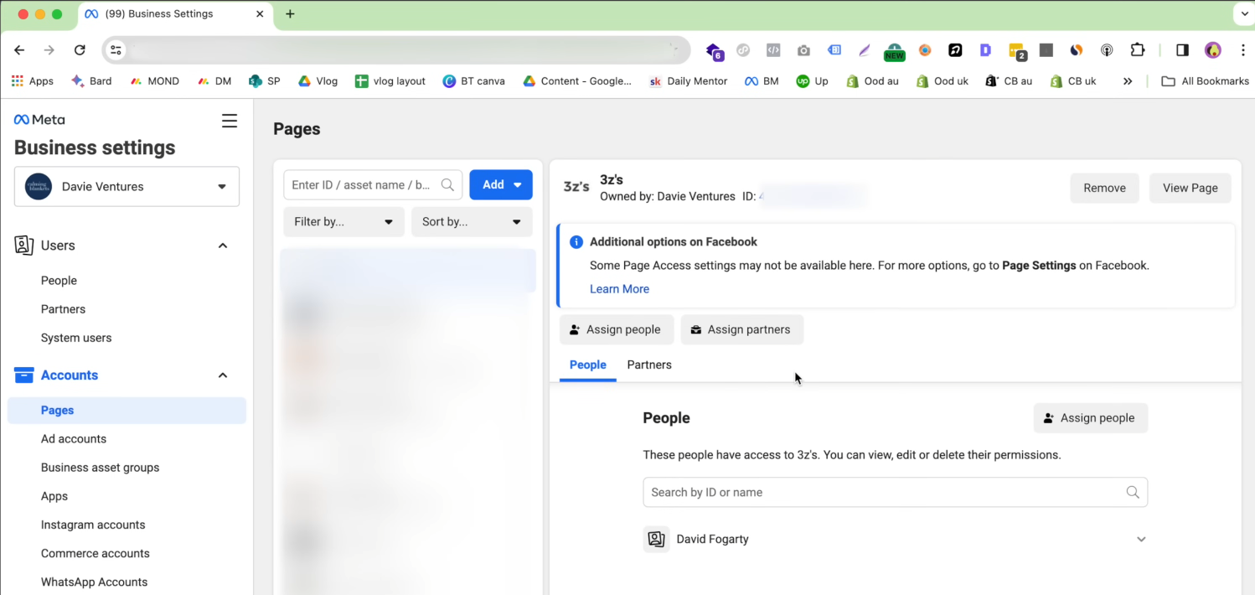Open Chrome three-dot menu
The height and width of the screenshot is (595, 1255).
(1242, 50)
